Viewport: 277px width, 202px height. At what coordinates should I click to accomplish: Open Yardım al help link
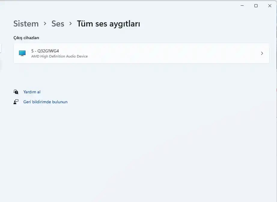click(32, 92)
